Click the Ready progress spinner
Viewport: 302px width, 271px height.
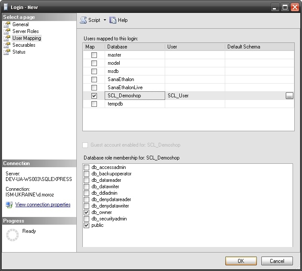click(x=12, y=235)
